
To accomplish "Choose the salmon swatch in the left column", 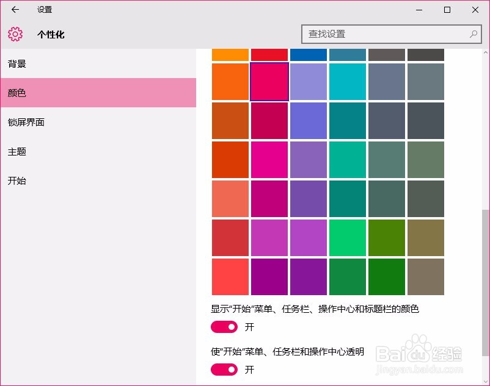I will tap(230, 199).
